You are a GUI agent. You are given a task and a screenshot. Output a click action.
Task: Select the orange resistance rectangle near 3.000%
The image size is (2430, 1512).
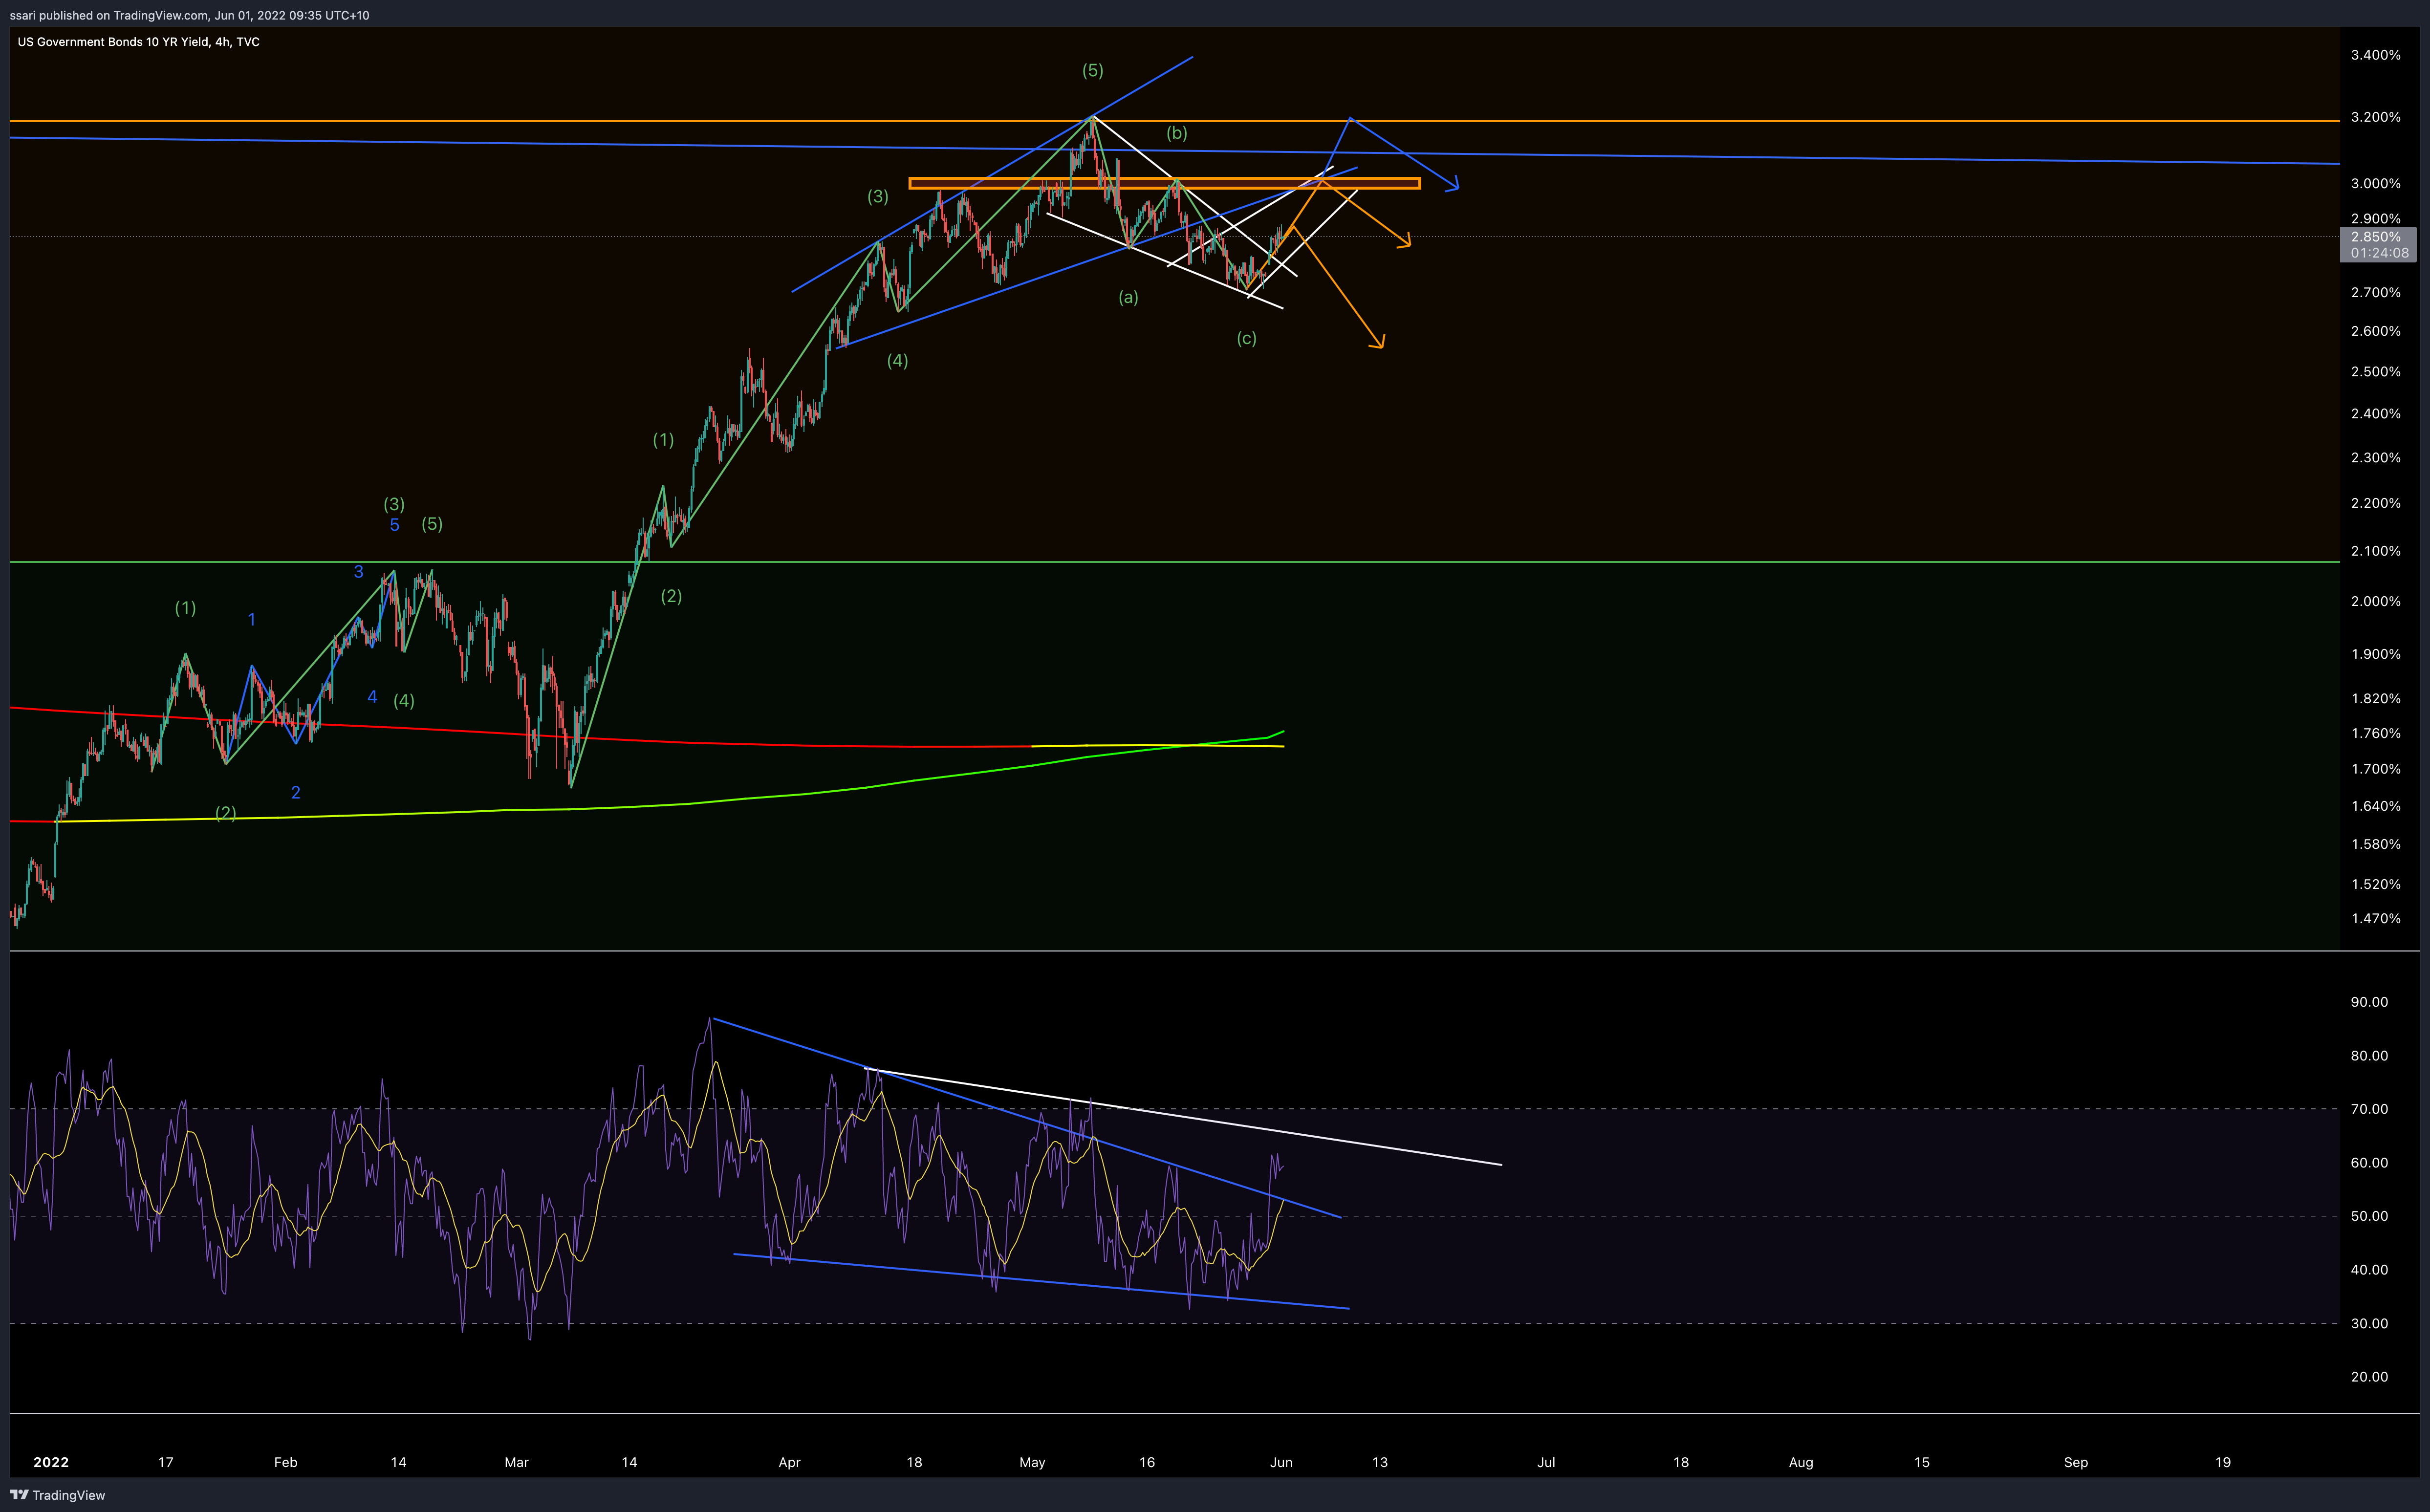(x=1164, y=183)
